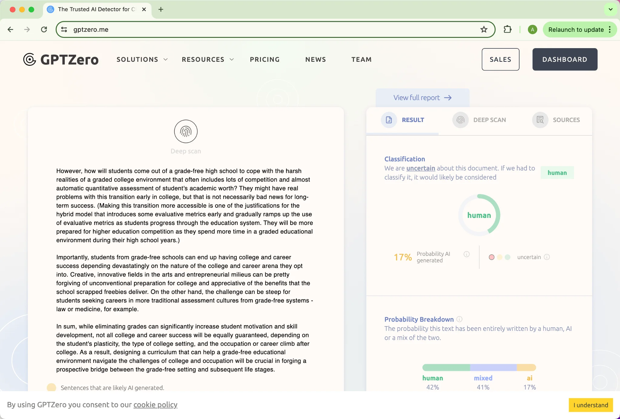Switch to the RESULT tab
Viewport: 620px width, 419px height.
point(402,120)
